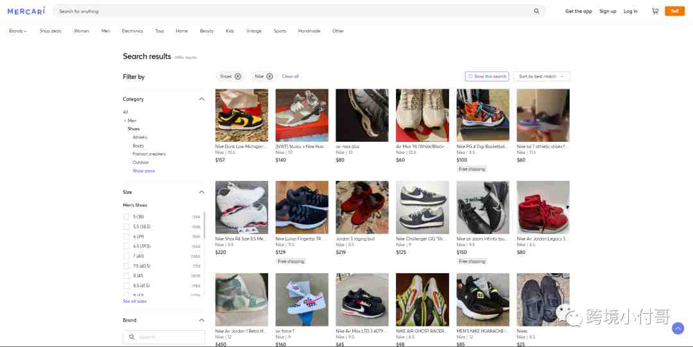Open the Vintage category menu item
The image size is (693, 347).
point(253,31)
